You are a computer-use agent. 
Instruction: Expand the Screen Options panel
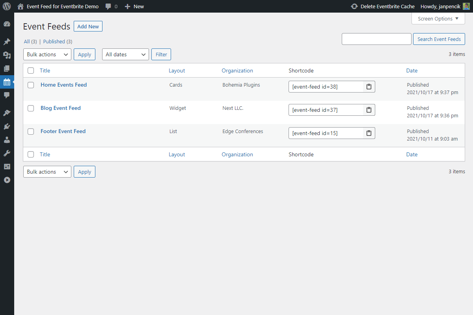pos(438,19)
